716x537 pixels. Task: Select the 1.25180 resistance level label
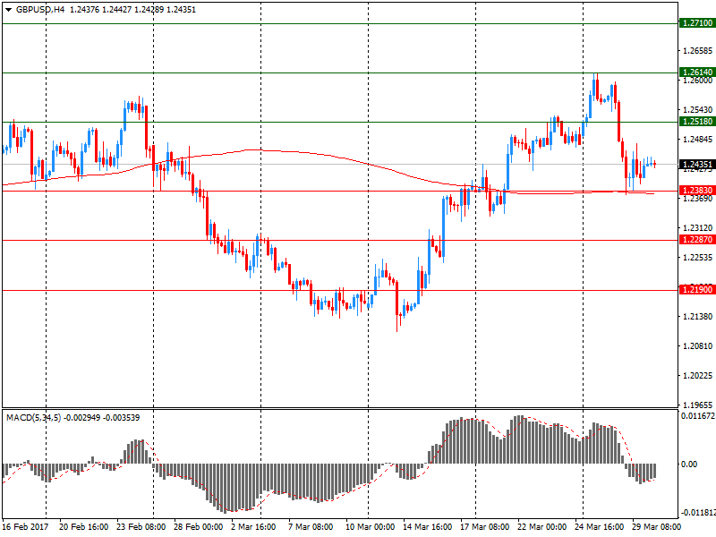tap(697, 122)
